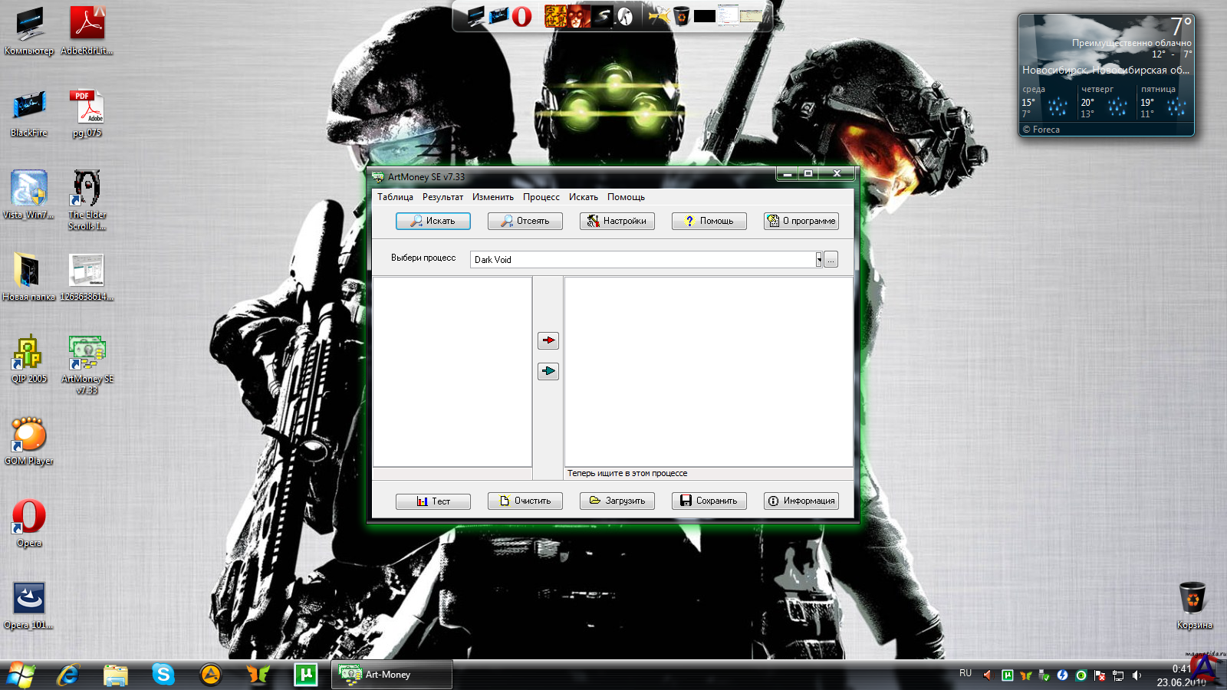
Task: Open the QIP 2005 desktop shortcut
Action: (x=28, y=353)
